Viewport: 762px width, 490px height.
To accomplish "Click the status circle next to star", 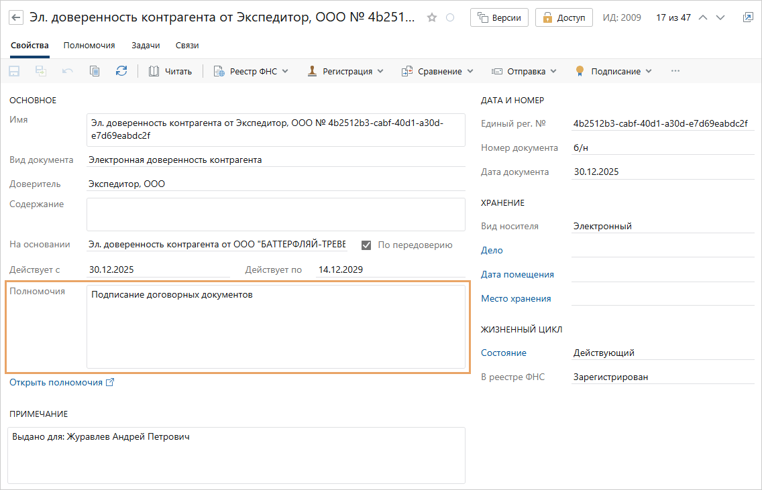I will point(450,17).
